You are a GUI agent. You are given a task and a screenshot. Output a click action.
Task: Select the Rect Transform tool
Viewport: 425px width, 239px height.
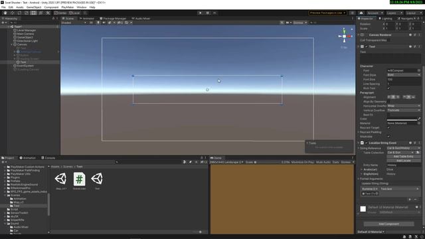tap(33, 13)
